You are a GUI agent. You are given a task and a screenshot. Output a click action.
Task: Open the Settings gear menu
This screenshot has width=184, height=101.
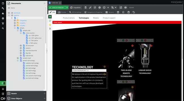(3, 19)
